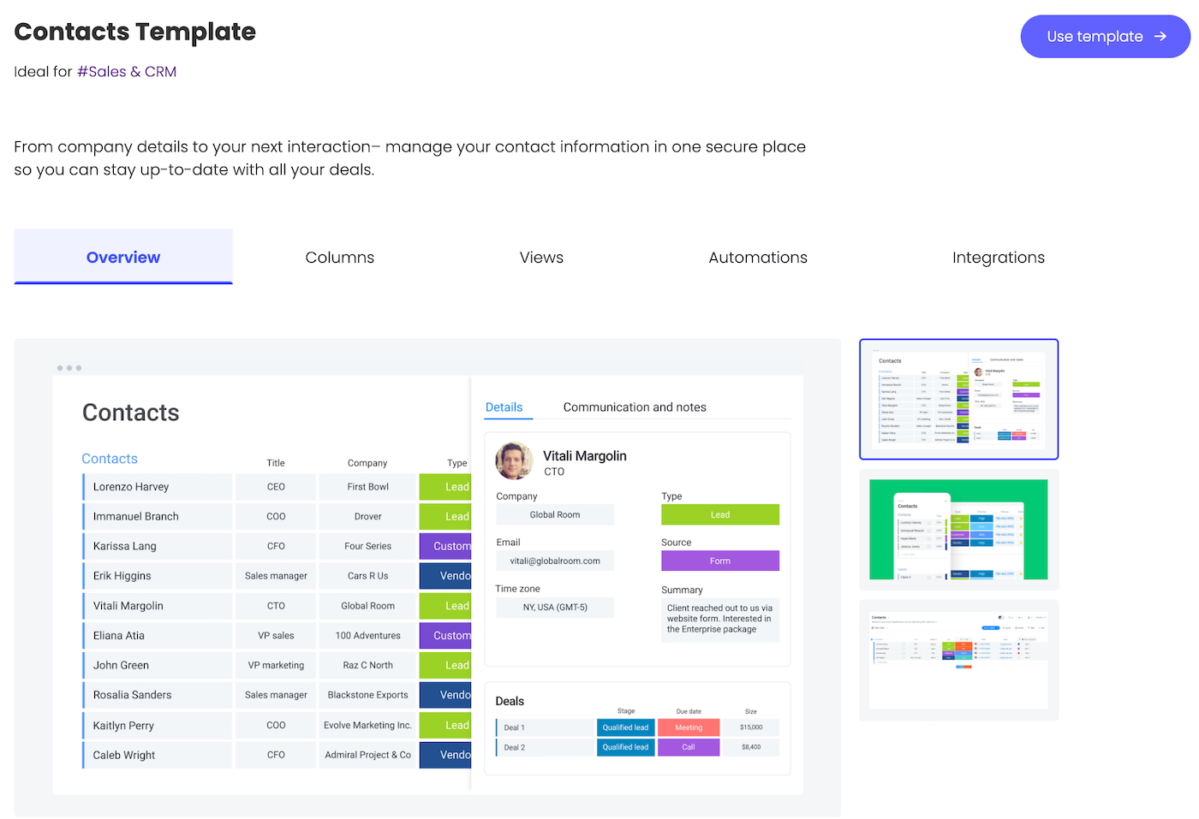Select the first contacts preview thumbnail
1199x819 pixels.
(x=959, y=400)
